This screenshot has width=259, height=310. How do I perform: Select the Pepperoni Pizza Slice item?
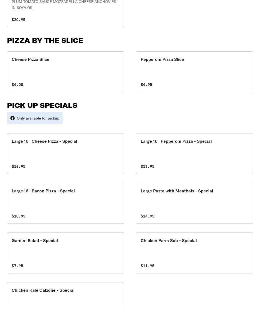click(x=194, y=71)
